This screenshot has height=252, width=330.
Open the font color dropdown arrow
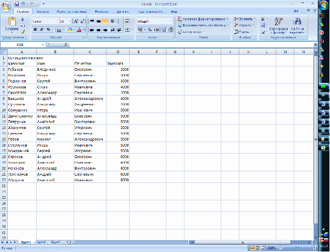tap(83, 30)
